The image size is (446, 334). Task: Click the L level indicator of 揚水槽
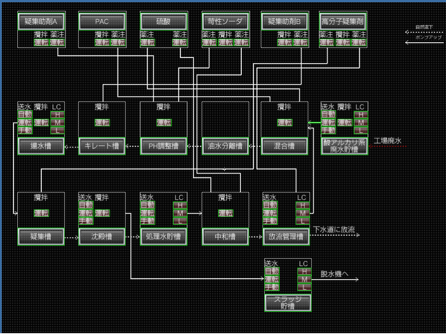pyautogui.click(x=57, y=130)
